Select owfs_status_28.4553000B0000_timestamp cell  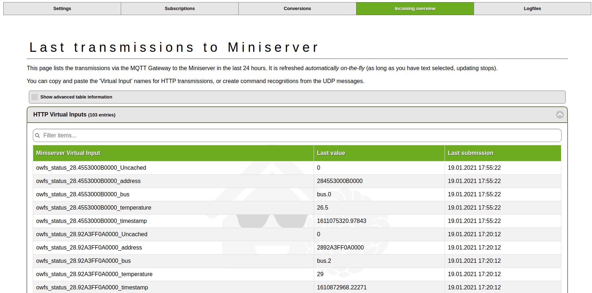(x=173, y=221)
